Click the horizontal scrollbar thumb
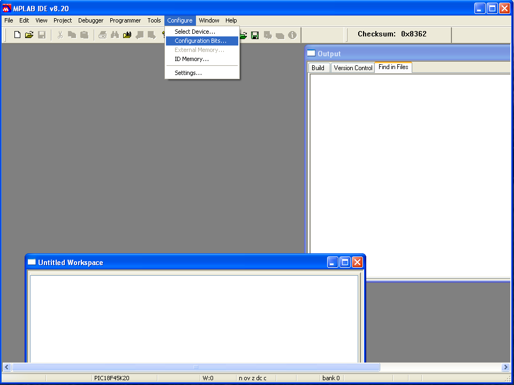This screenshot has width=514, height=385. point(196,367)
